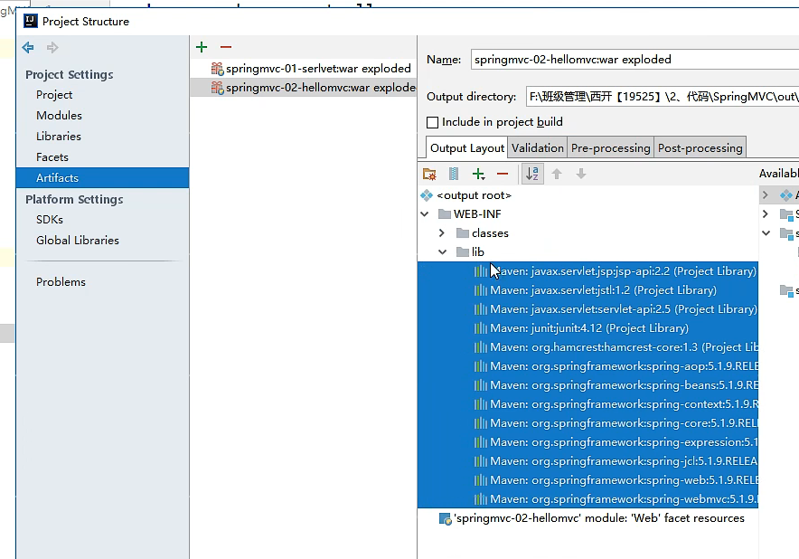
Task: Open the Pre-processing tab
Action: pyautogui.click(x=610, y=148)
